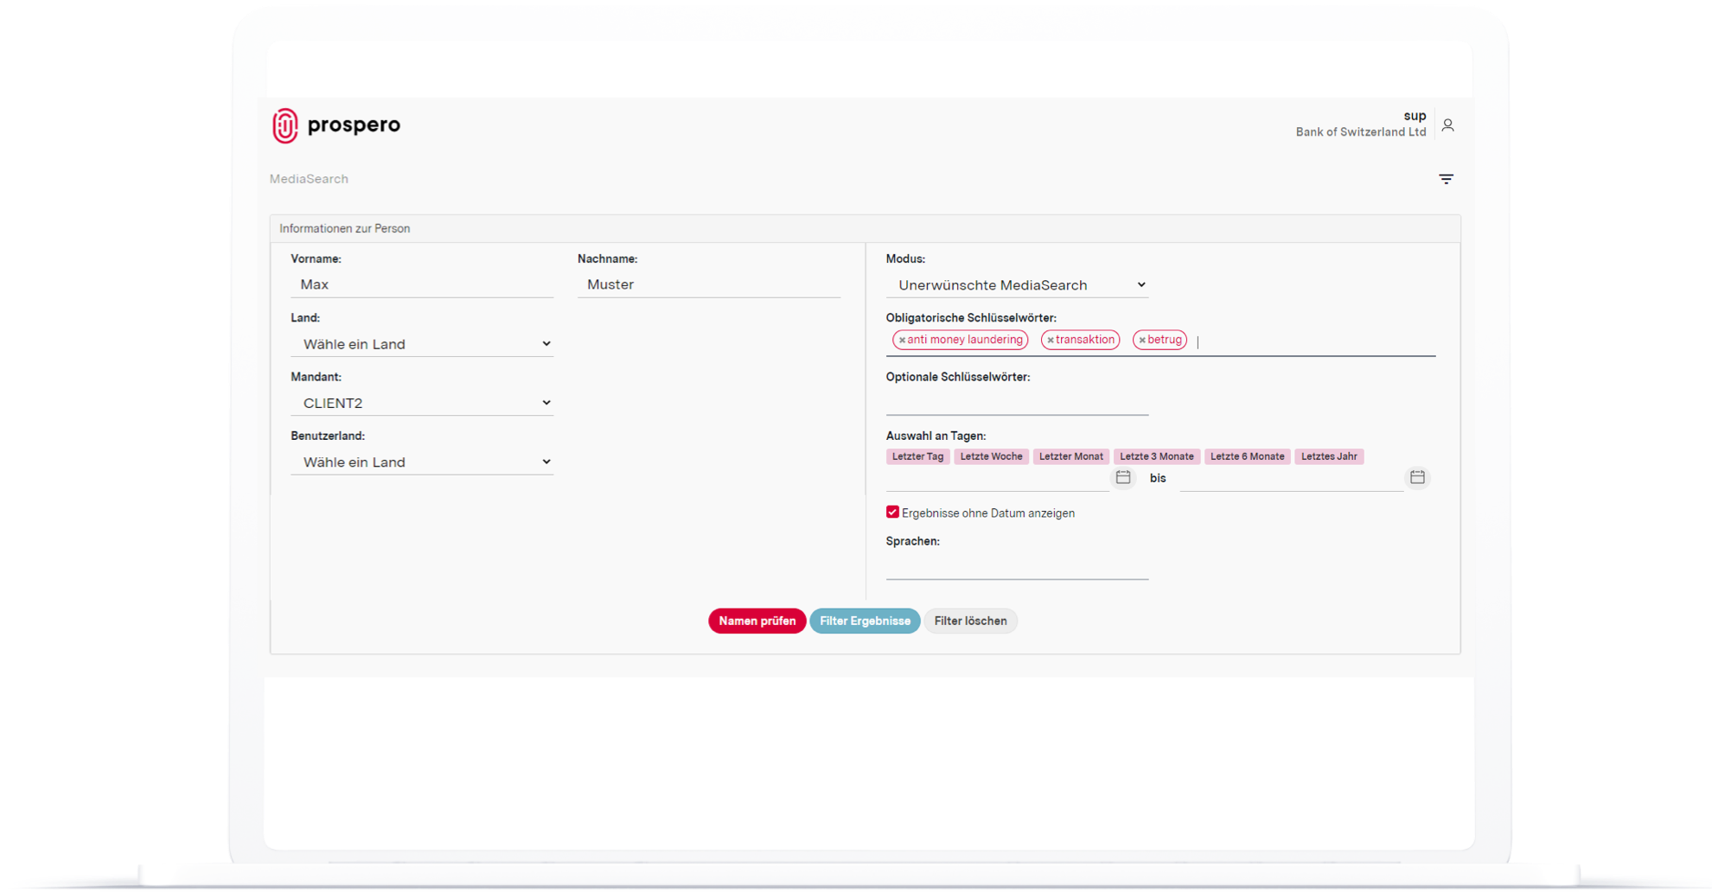Click the prospero fingerprint logo
The image size is (1712, 892).
(x=285, y=126)
